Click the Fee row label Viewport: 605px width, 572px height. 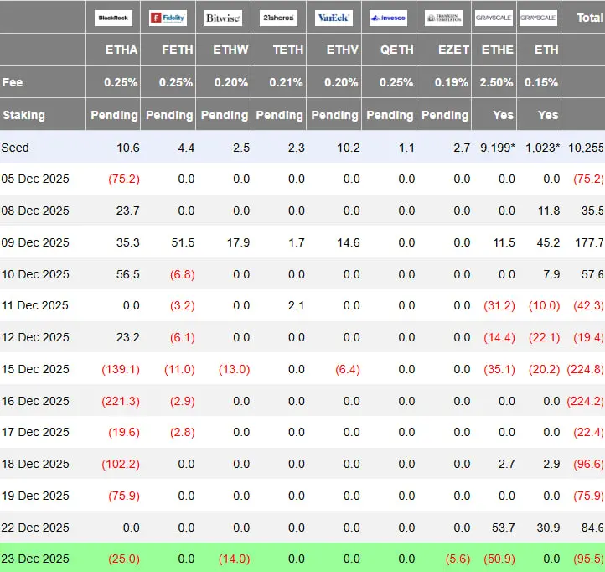[12, 82]
